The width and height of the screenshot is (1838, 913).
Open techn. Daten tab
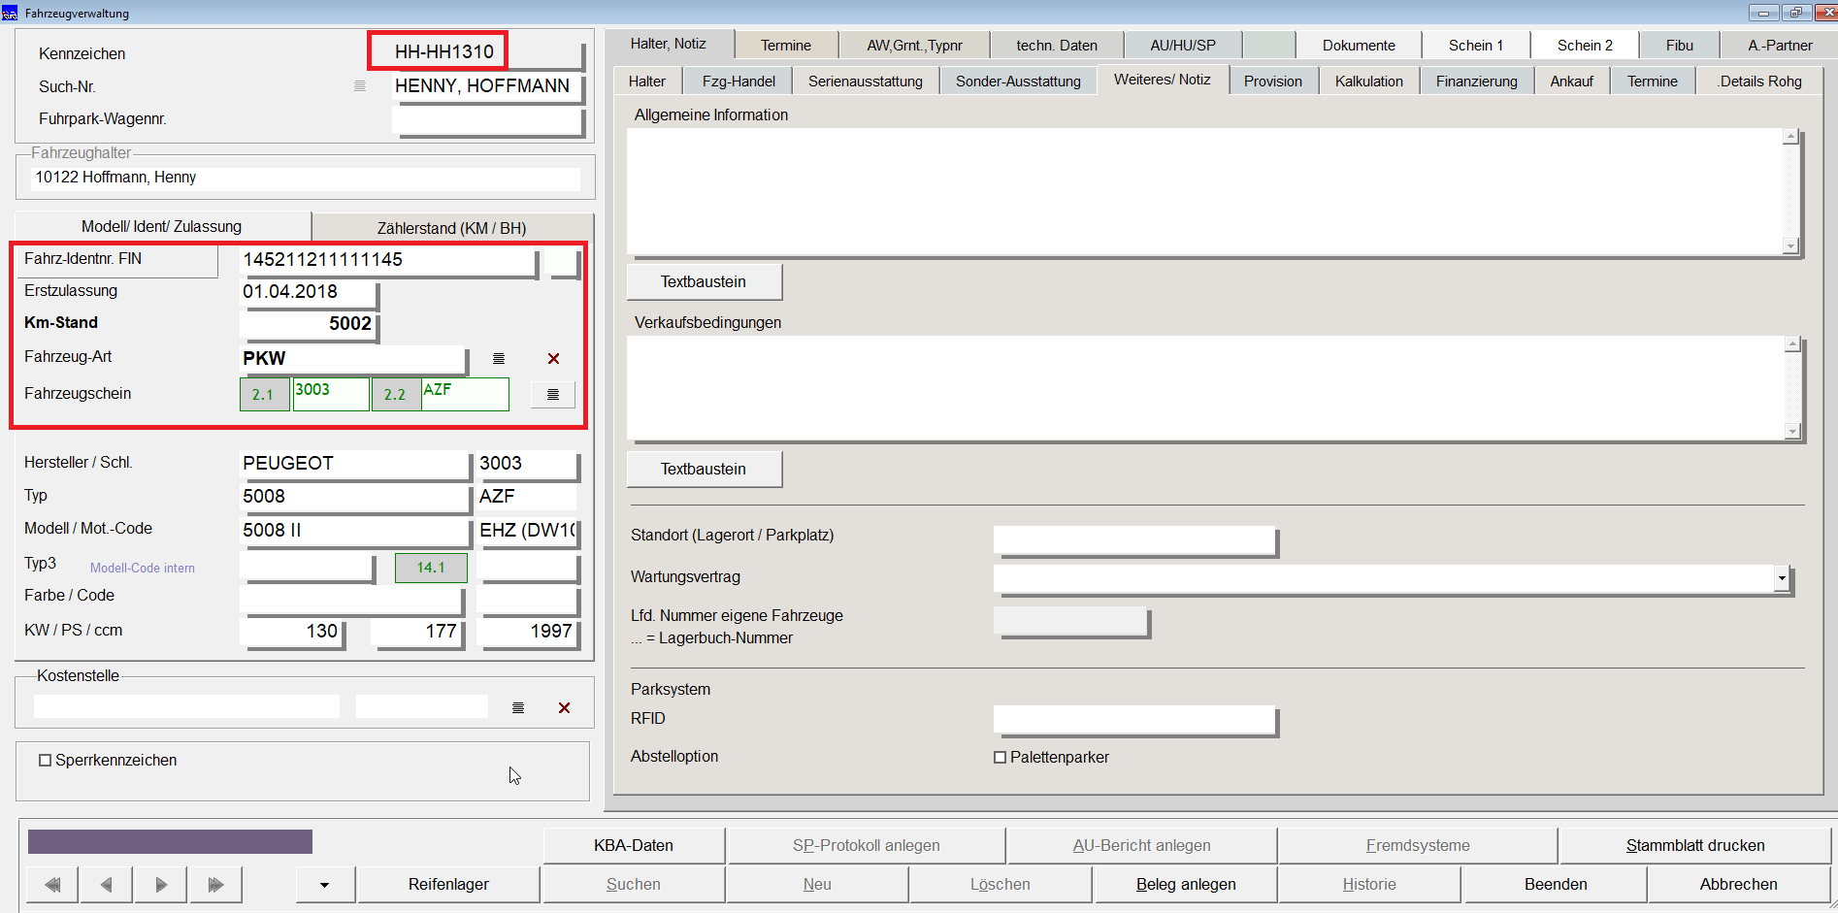click(1057, 46)
